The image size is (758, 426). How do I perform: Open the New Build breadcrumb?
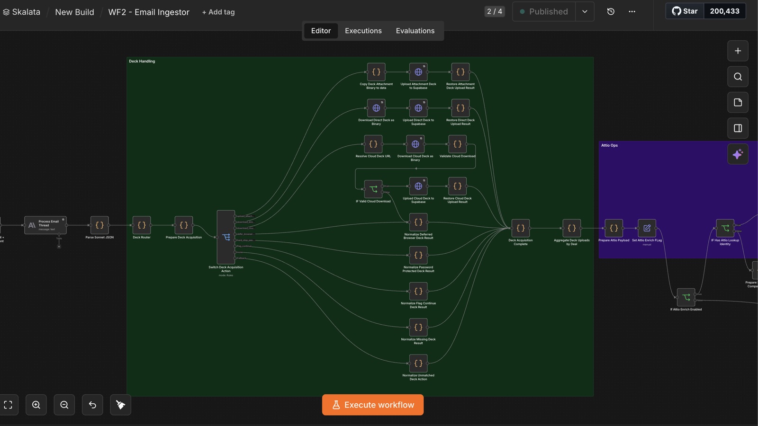74,12
